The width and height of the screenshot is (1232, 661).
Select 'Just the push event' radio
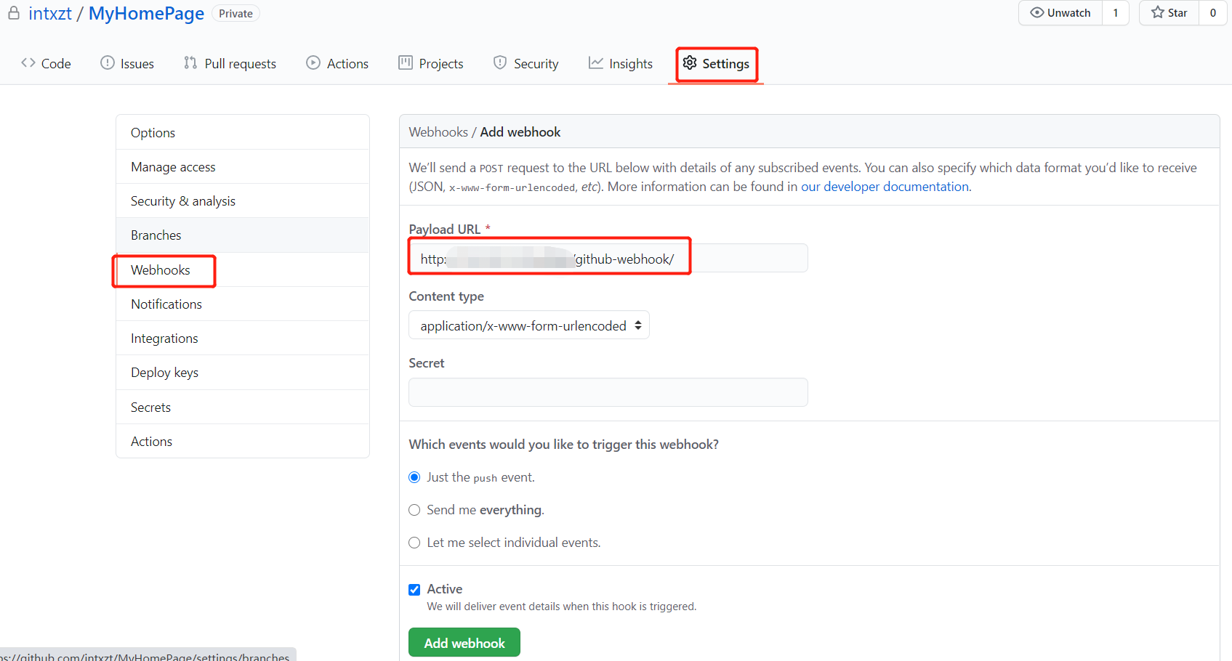[414, 477]
